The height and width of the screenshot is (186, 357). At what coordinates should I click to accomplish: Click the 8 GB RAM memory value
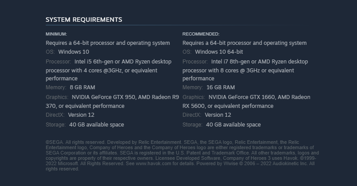[83, 87]
